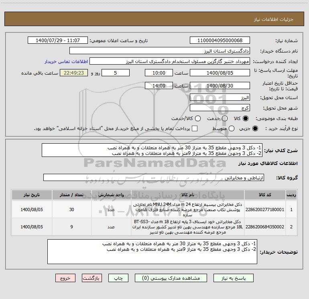The image size is (309, 299).
Task: Click product code 2286200684350002 cell
Action: [x=265, y=227]
